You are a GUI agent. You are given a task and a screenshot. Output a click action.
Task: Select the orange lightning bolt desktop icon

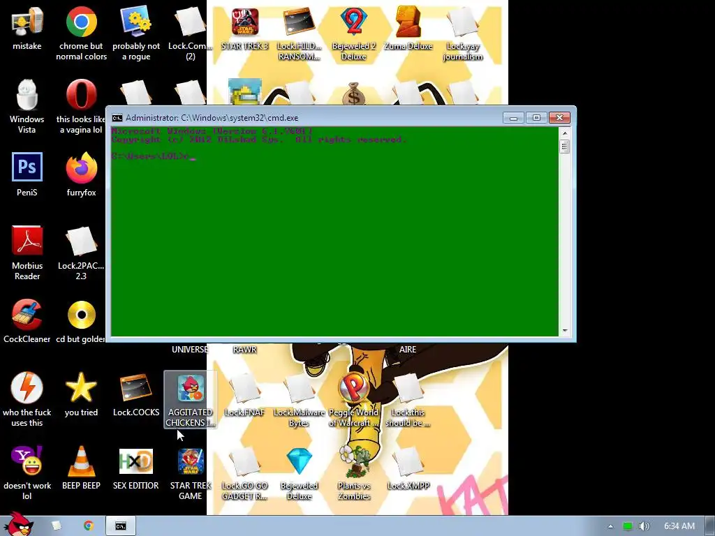(27, 387)
